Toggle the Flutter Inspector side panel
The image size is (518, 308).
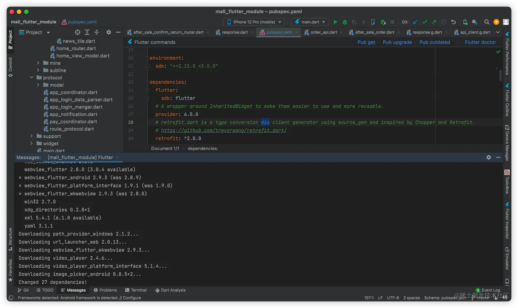click(x=507, y=220)
